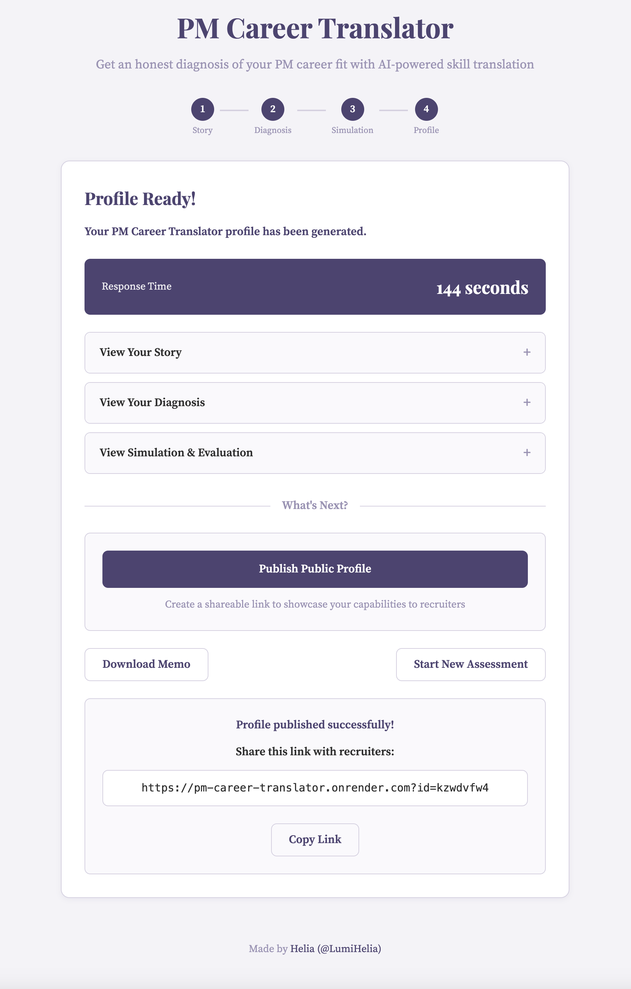The image size is (631, 989).
Task: Select the Story step circle
Action: click(203, 110)
